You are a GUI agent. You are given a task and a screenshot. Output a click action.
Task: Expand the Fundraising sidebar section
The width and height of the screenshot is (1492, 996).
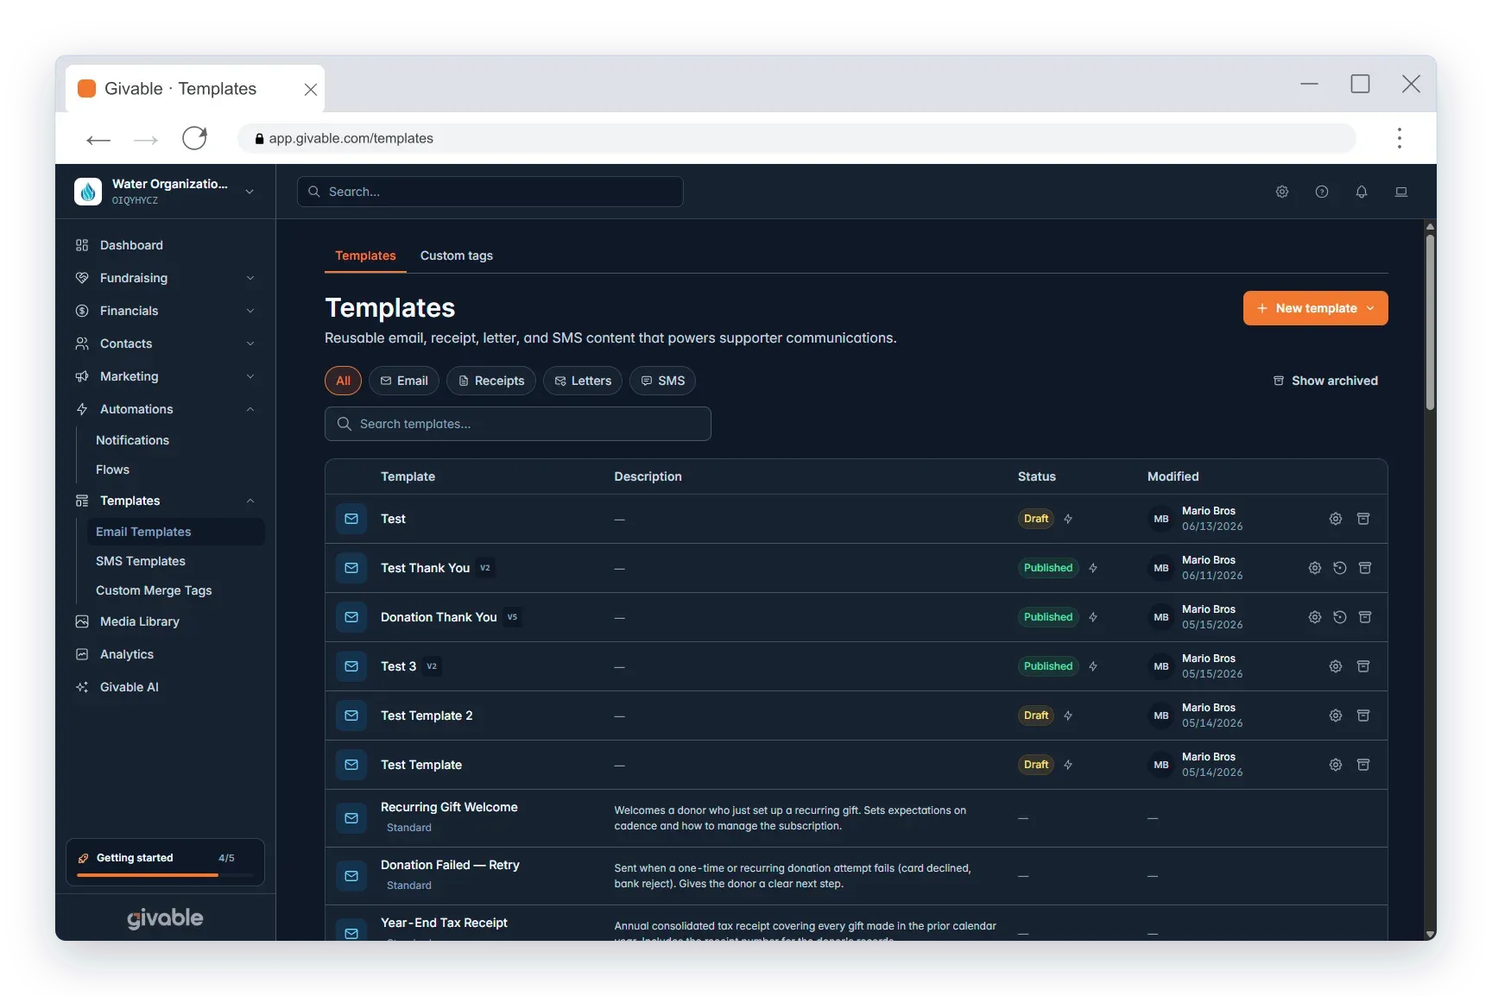pyautogui.click(x=250, y=278)
